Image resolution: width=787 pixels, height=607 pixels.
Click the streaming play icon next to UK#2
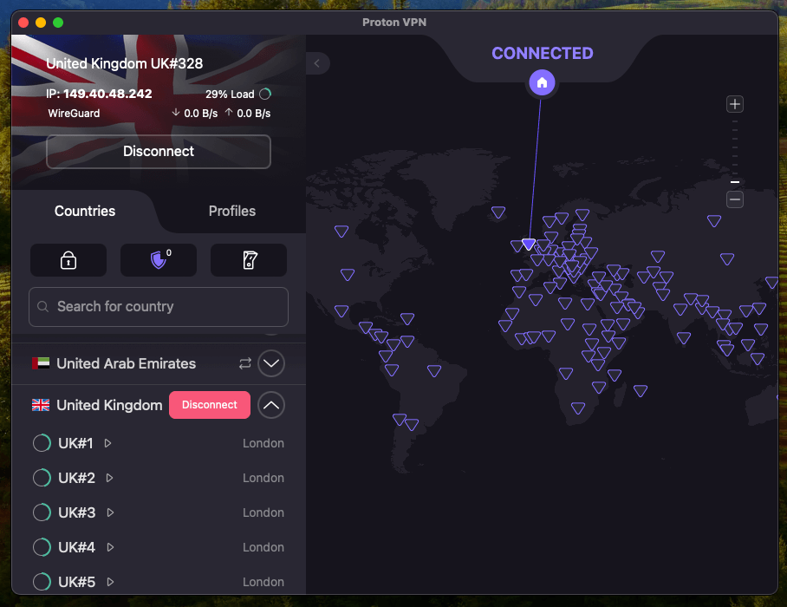point(109,478)
